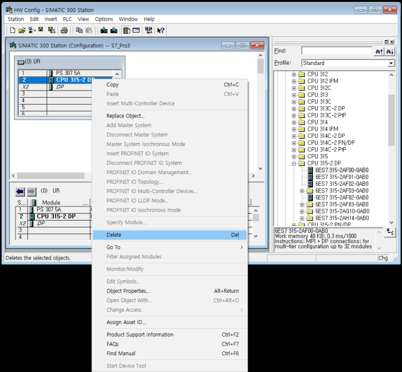Image resolution: width=402 pixels, height=372 pixels.
Task: Click the Paste toolbar icon
Action: pyautogui.click(x=89, y=30)
